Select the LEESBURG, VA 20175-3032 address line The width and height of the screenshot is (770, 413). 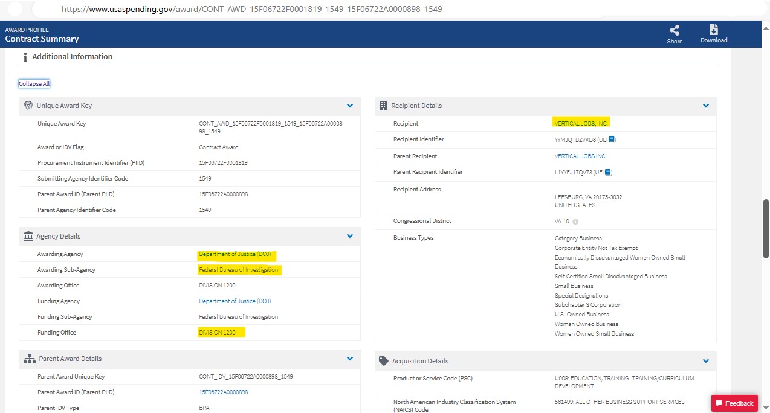click(x=589, y=197)
